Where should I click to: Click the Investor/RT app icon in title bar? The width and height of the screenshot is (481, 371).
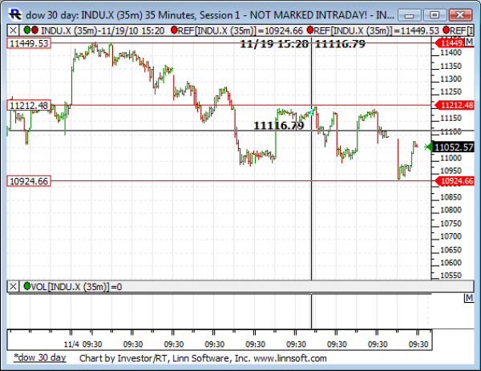pyautogui.click(x=15, y=14)
